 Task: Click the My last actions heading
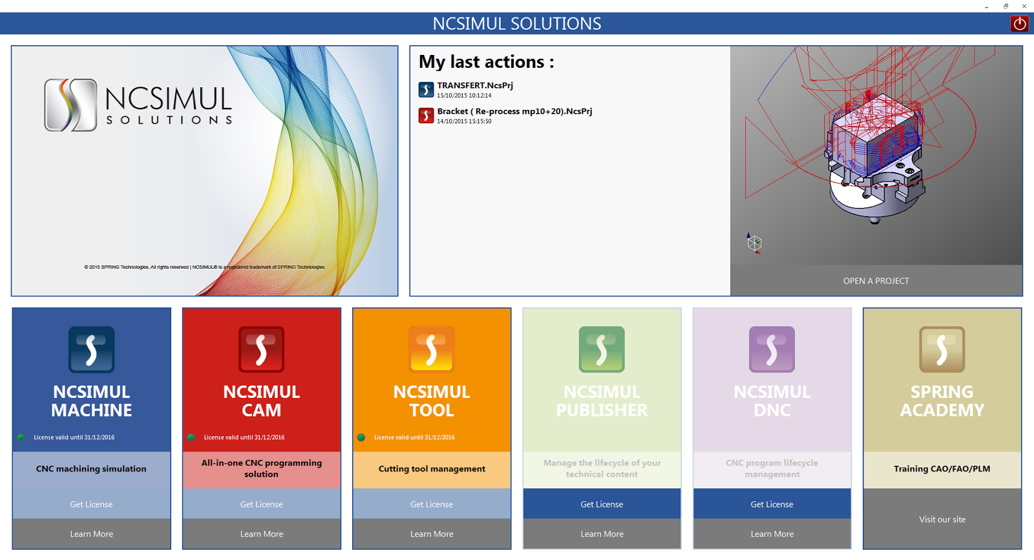pos(486,62)
